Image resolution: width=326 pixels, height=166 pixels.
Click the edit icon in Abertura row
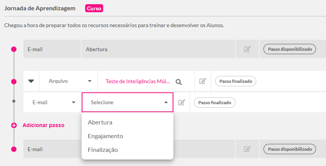(x=247, y=49)
